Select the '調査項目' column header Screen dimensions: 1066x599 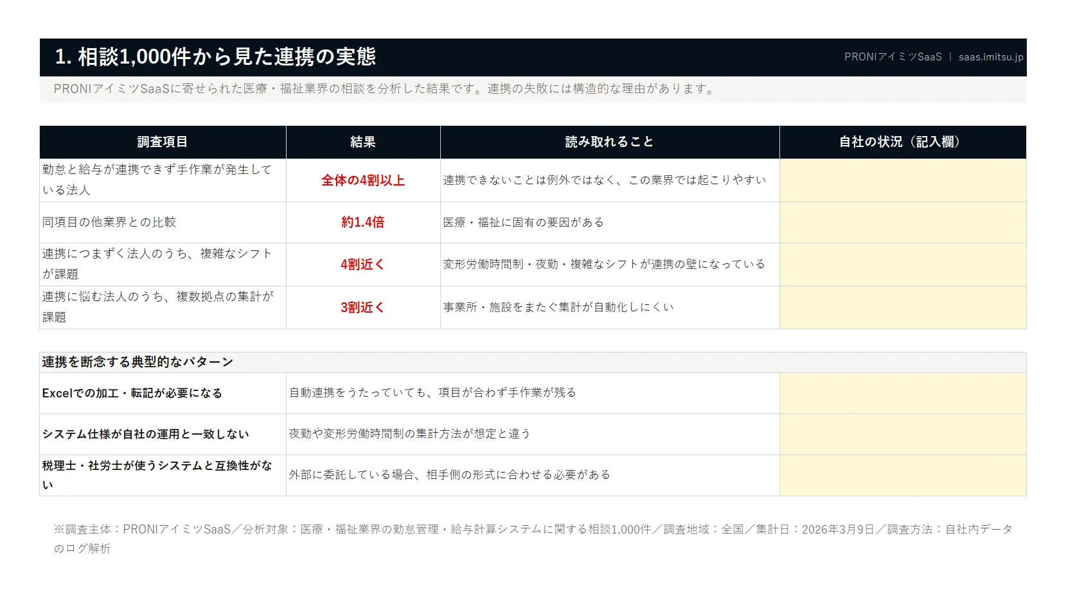click(163, 142)
